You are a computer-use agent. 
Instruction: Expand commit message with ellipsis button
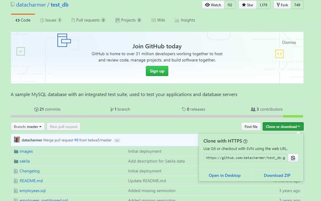click(117, 140)
